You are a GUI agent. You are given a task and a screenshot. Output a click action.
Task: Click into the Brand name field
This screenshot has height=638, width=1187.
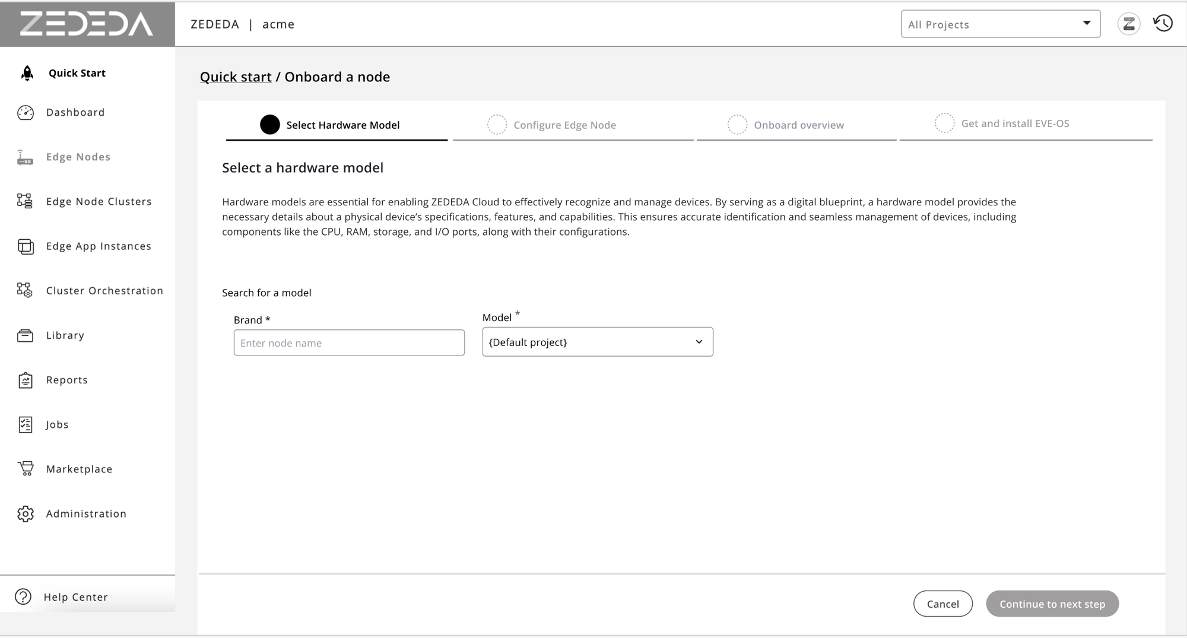coord(349,342)
